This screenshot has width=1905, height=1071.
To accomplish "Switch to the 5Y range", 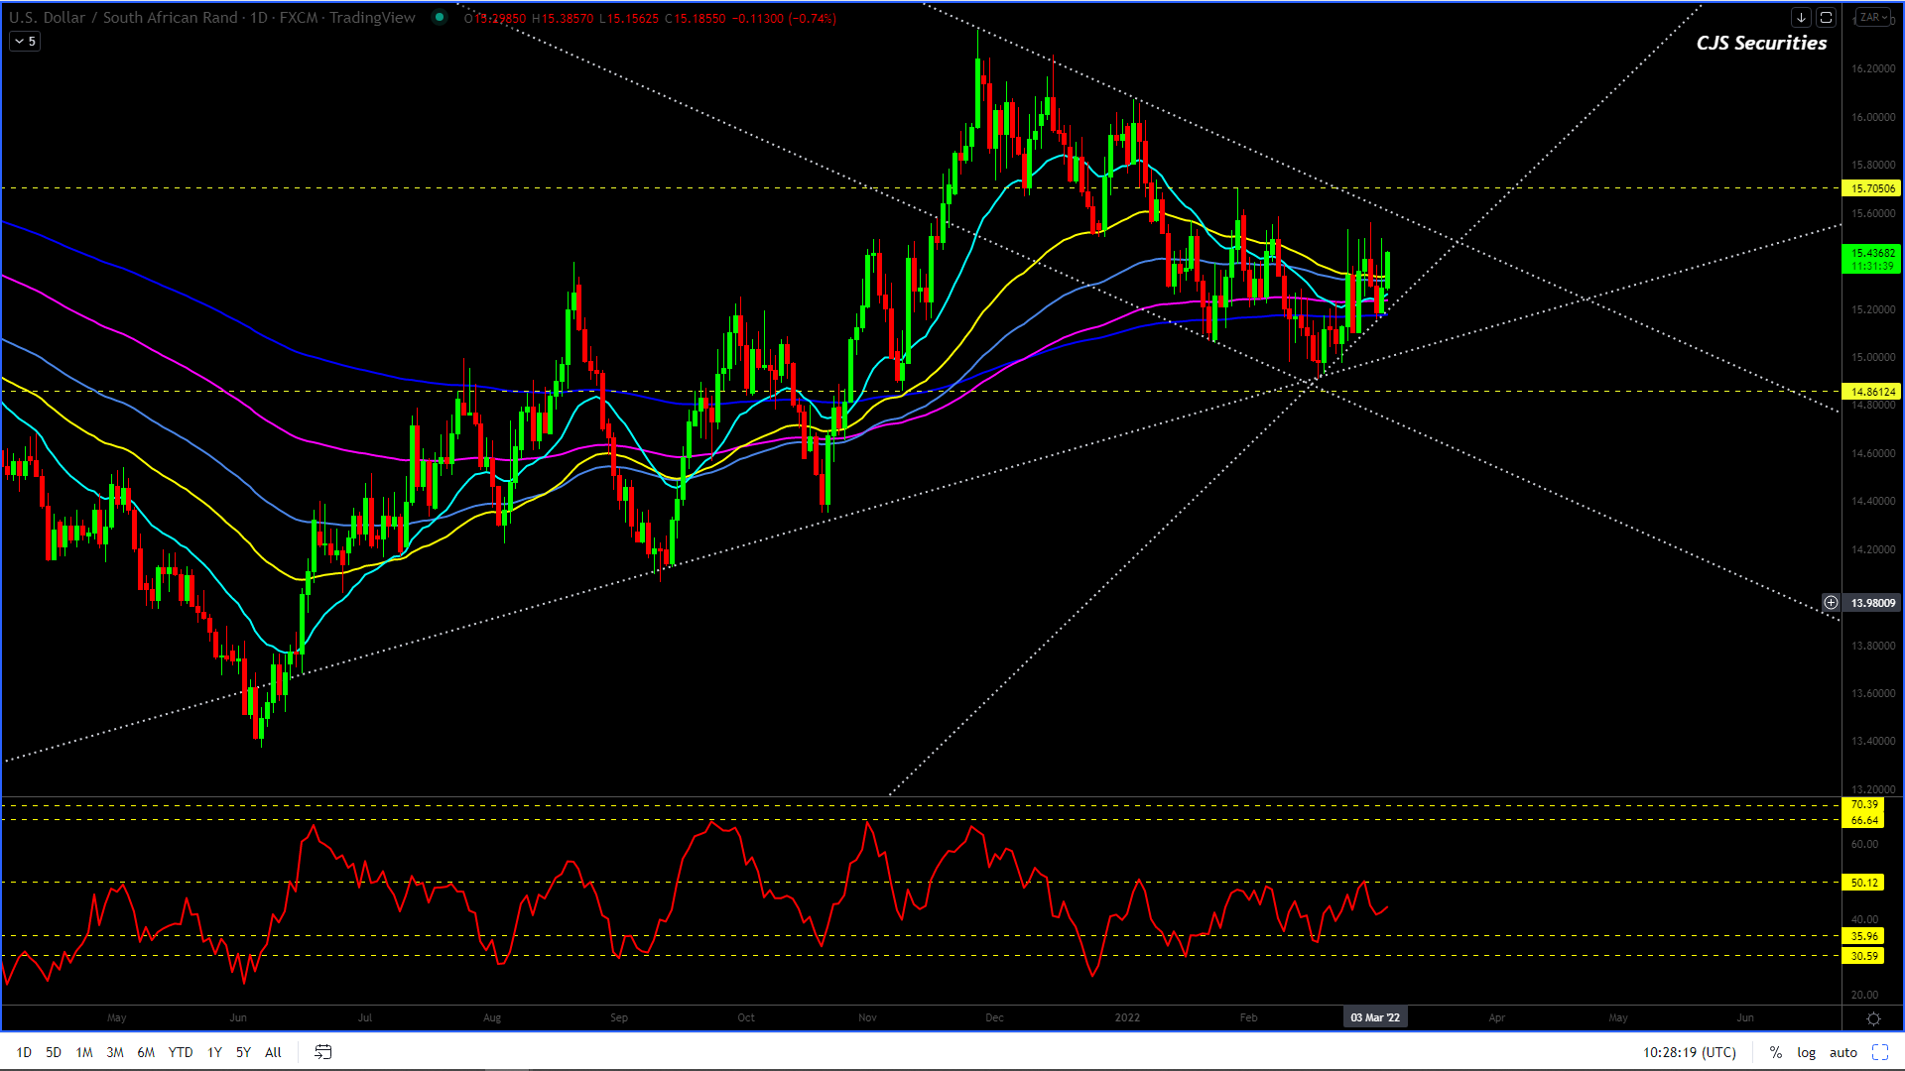I will coord(243,1052).
